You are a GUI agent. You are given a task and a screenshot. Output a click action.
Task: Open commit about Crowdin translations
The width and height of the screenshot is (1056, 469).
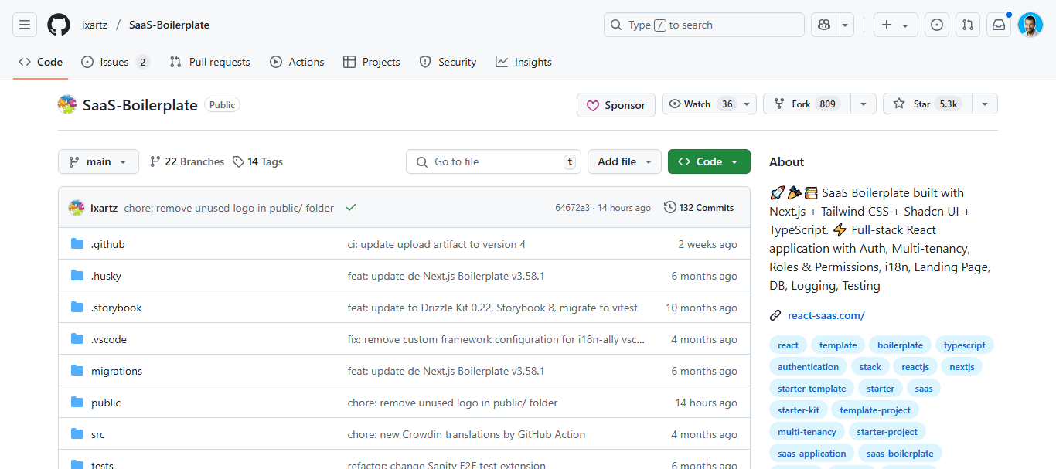467,434
